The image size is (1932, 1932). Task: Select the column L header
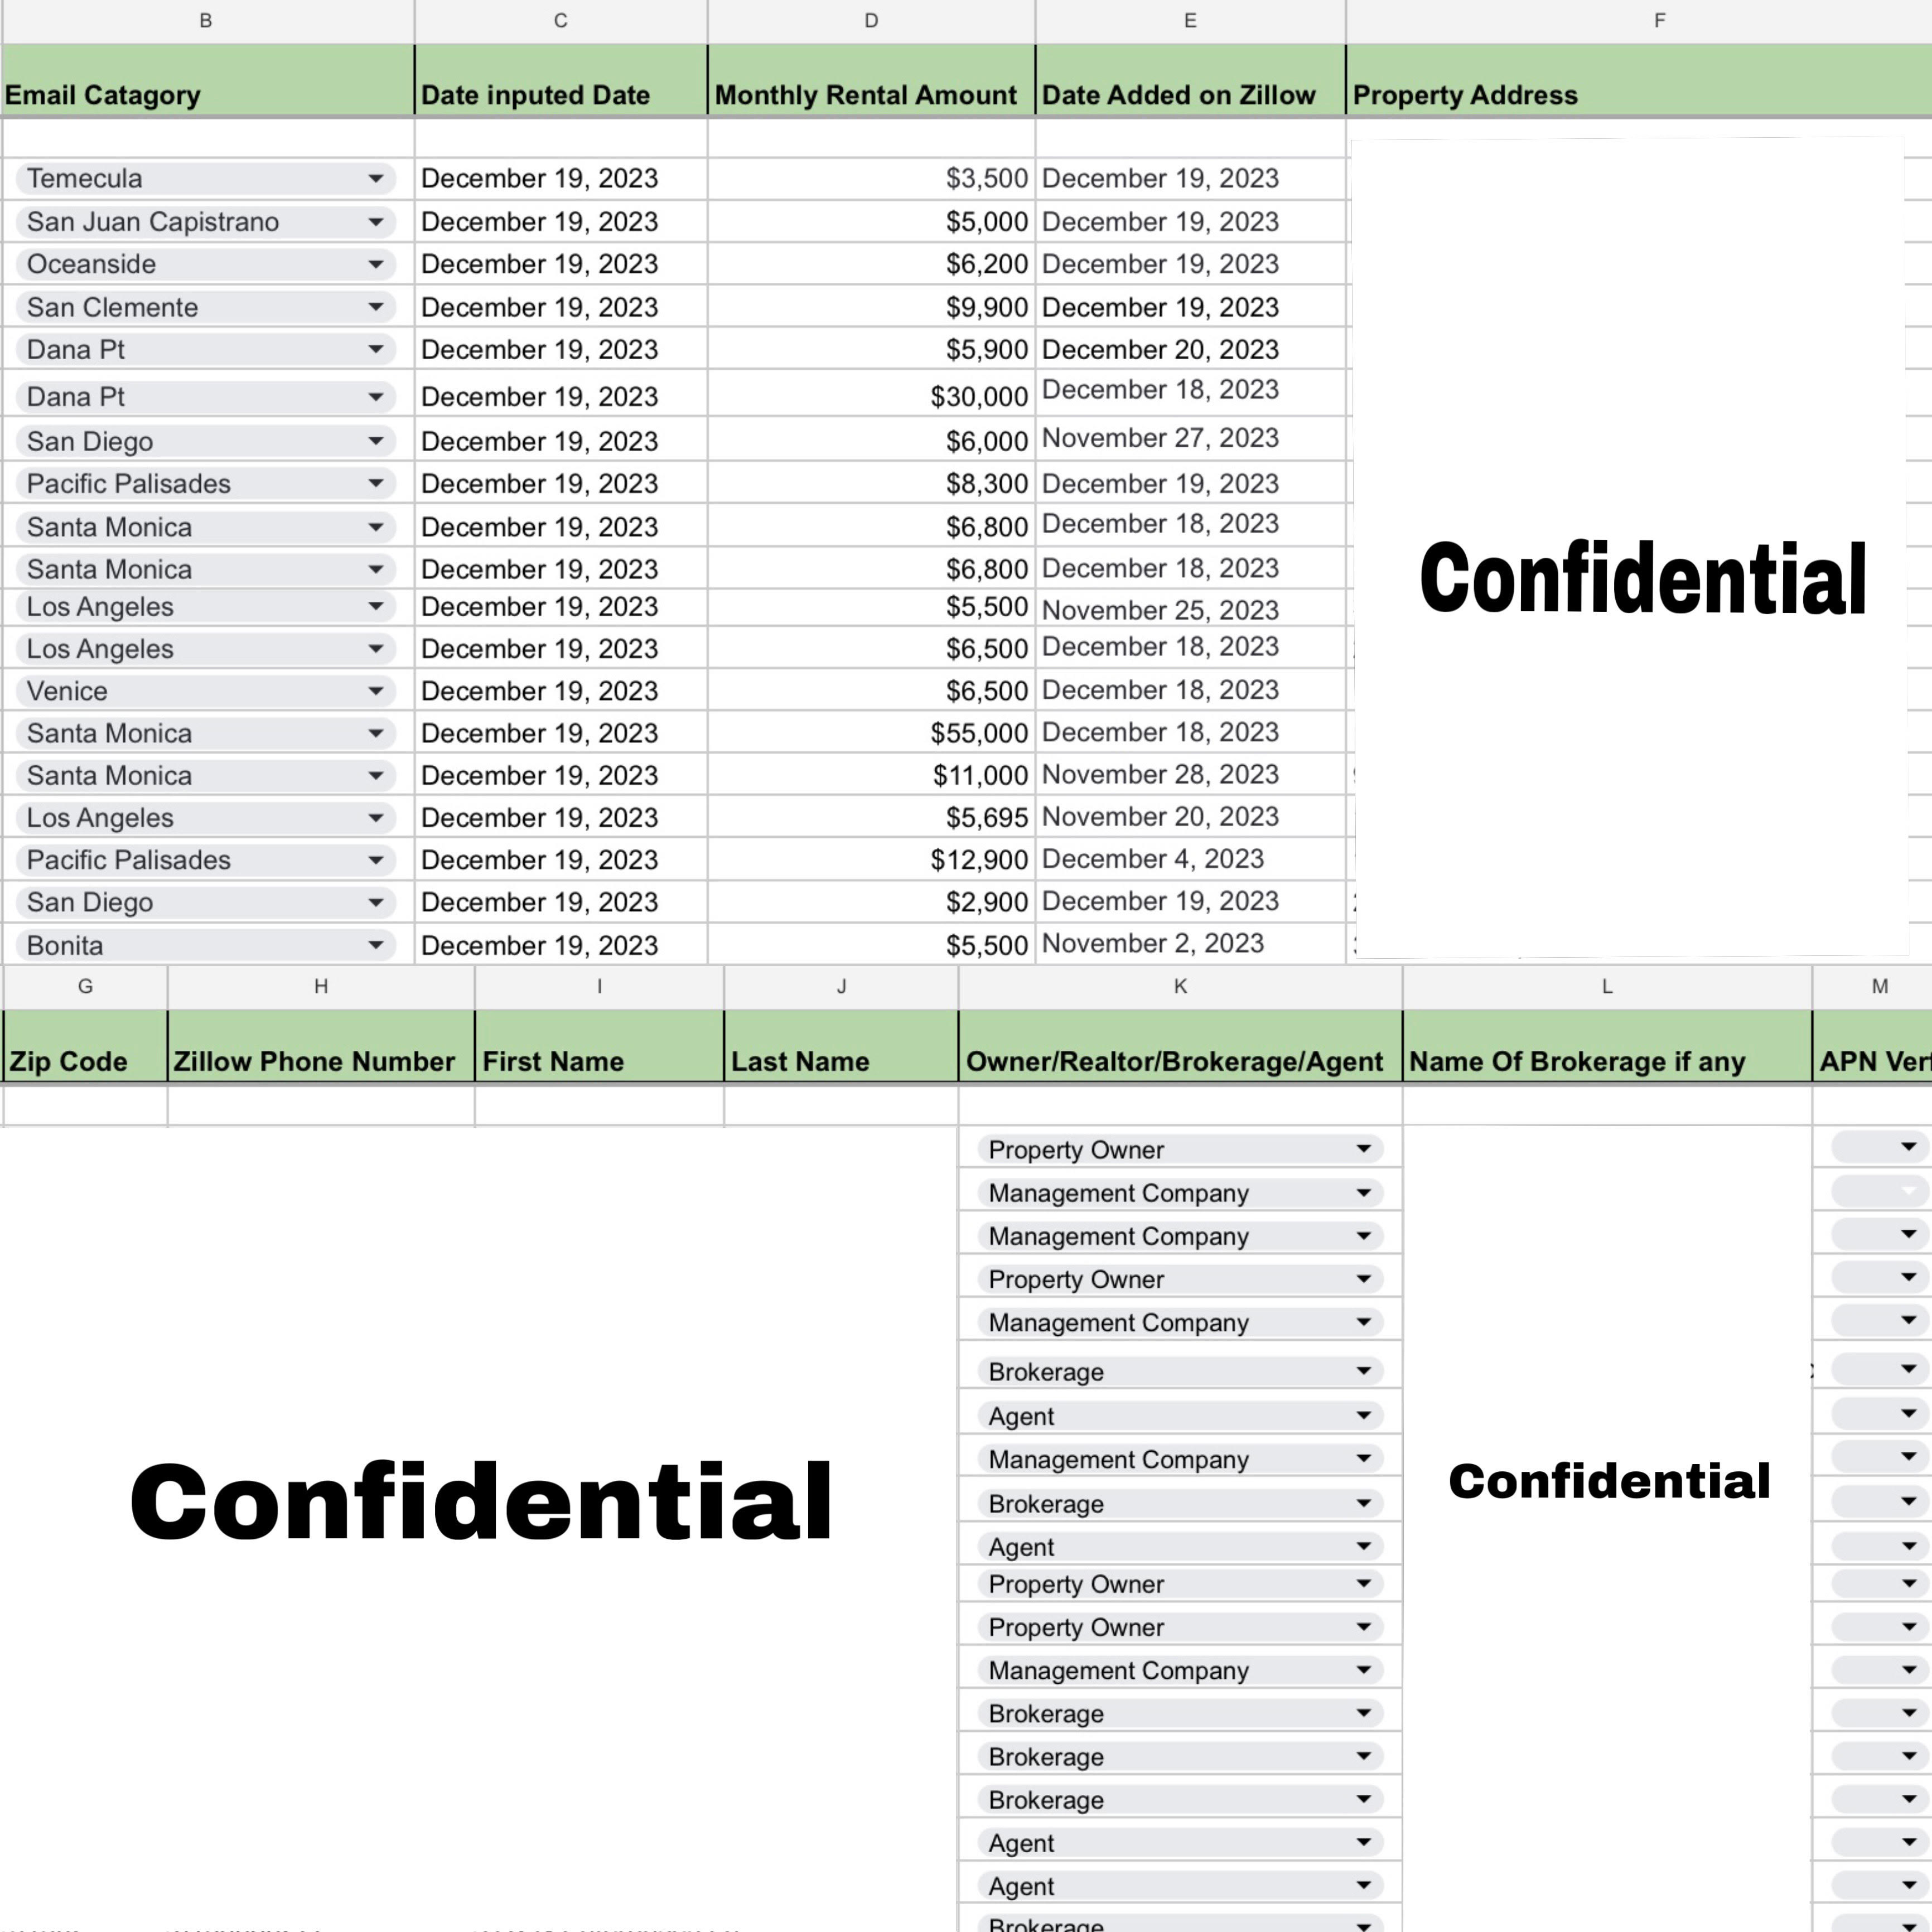click(1606, 987)
